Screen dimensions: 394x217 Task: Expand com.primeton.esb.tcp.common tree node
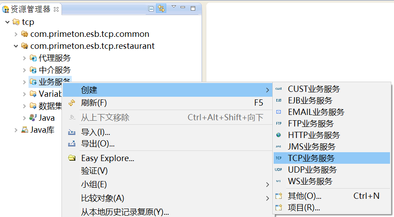tap(16, 34)
